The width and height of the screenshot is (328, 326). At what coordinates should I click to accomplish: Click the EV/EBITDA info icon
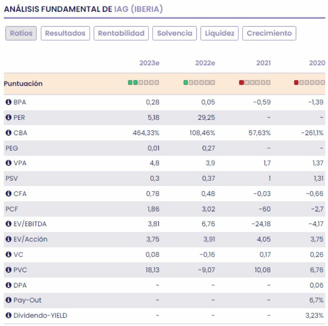click(8, 224)
